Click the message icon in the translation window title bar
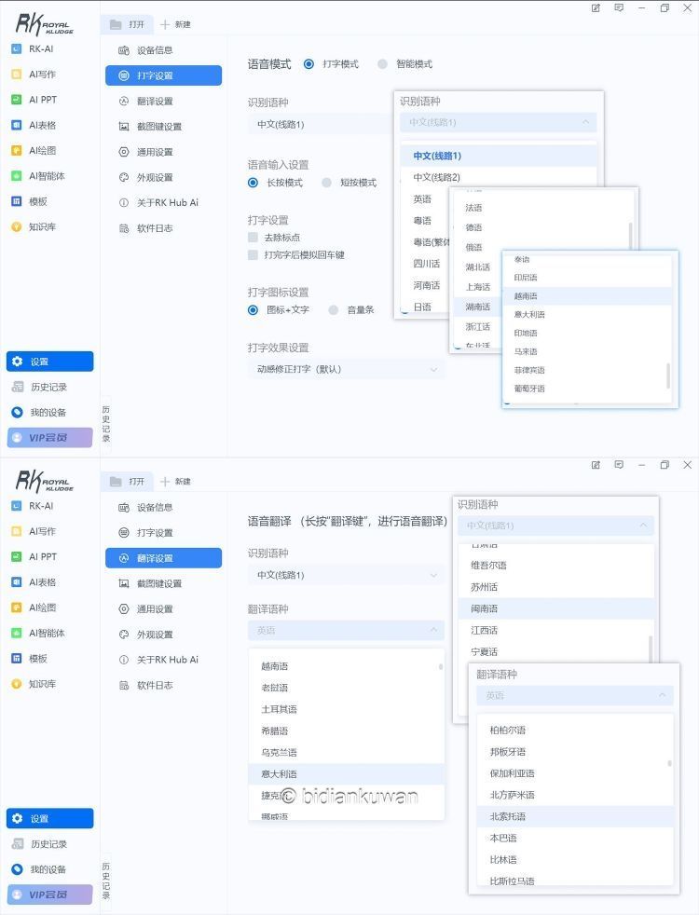Viewport: 699px width, 915px height. coord(619,465)
